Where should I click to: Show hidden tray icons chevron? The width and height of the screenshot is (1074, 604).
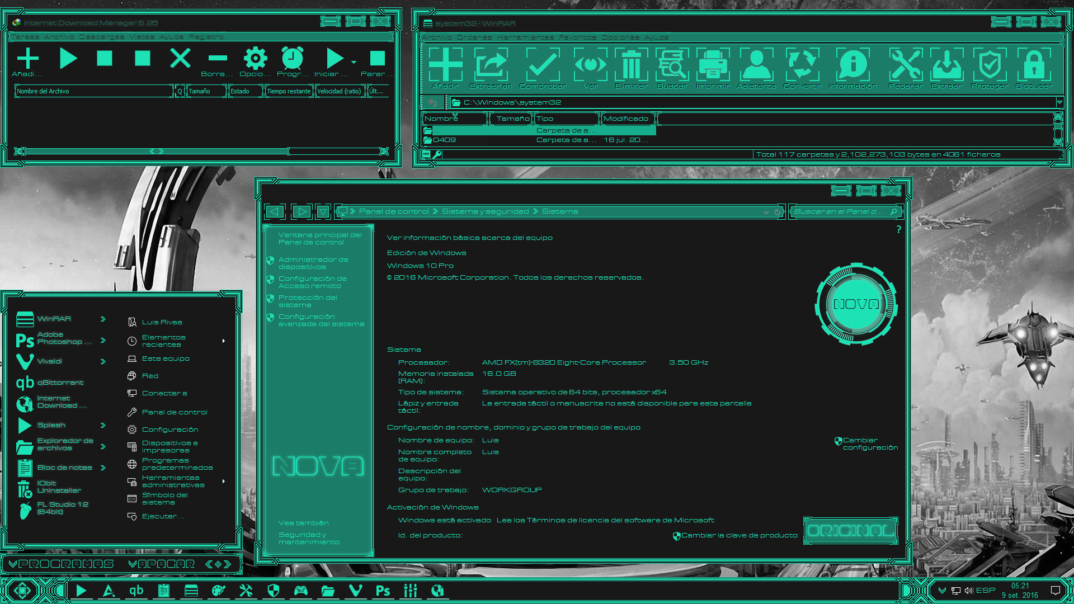[942, 591]
